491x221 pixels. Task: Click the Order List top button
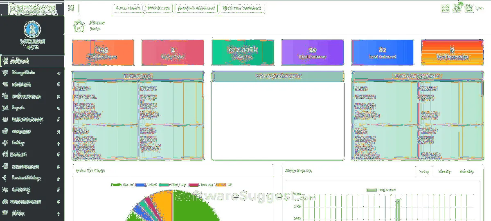click(159, 8)
